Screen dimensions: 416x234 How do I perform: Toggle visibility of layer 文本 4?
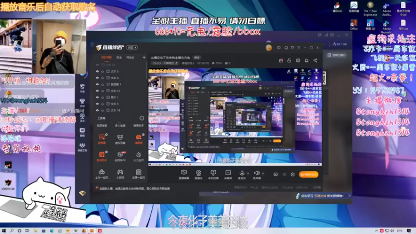[x=97, y=78]
